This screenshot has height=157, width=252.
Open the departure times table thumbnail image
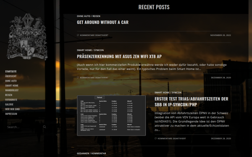click(x=111, y=116)
